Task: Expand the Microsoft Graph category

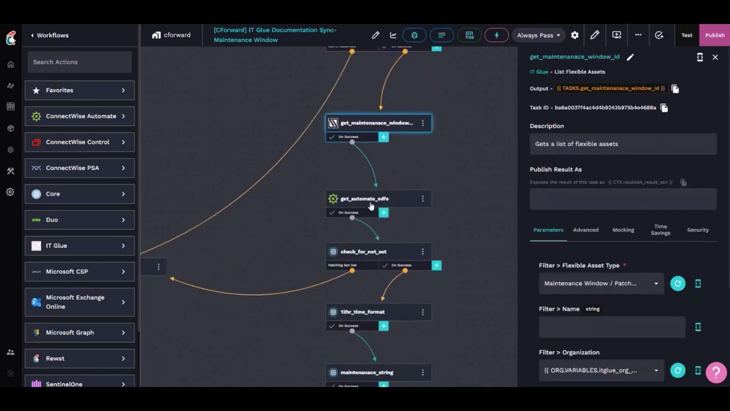Action: 79,332
